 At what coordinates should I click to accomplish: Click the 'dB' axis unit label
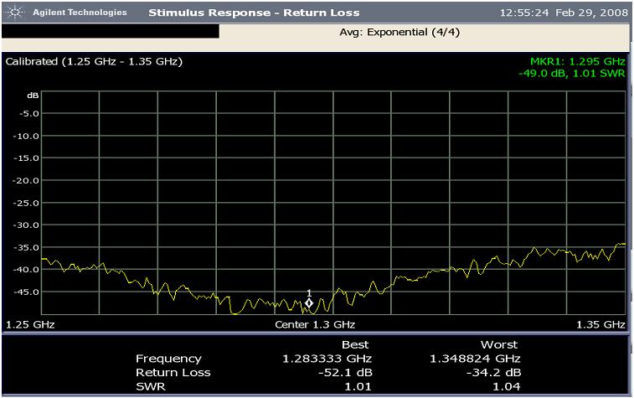point(33,96)
